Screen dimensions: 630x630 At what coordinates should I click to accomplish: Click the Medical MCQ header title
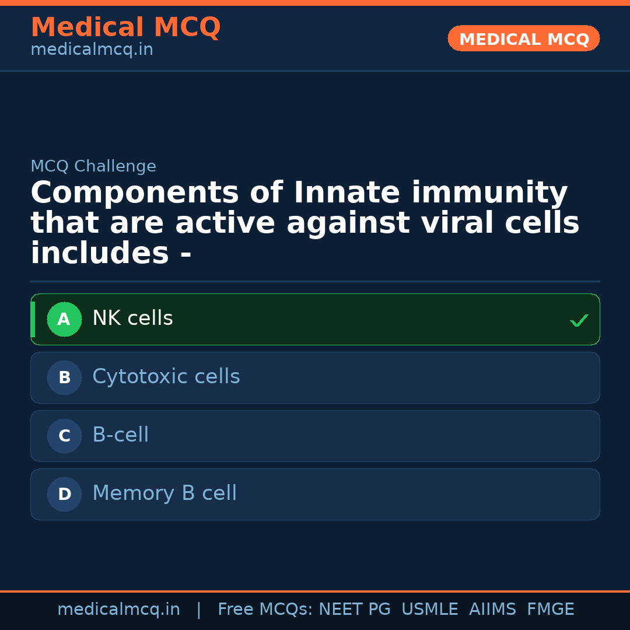click(x=125, y=27)
